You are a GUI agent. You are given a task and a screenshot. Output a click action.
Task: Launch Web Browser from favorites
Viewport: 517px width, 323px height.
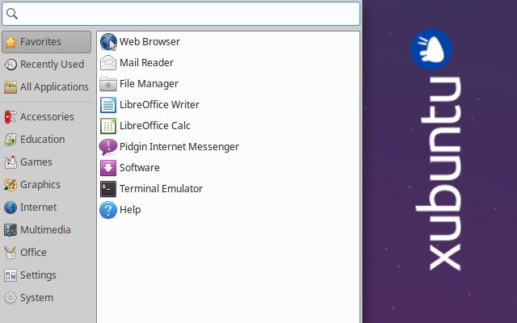[x=149, y=42]
